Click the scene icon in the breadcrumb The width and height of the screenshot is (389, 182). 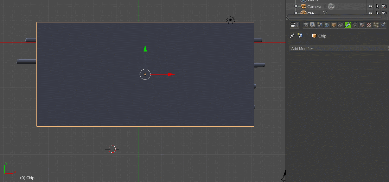pos(300,36)
